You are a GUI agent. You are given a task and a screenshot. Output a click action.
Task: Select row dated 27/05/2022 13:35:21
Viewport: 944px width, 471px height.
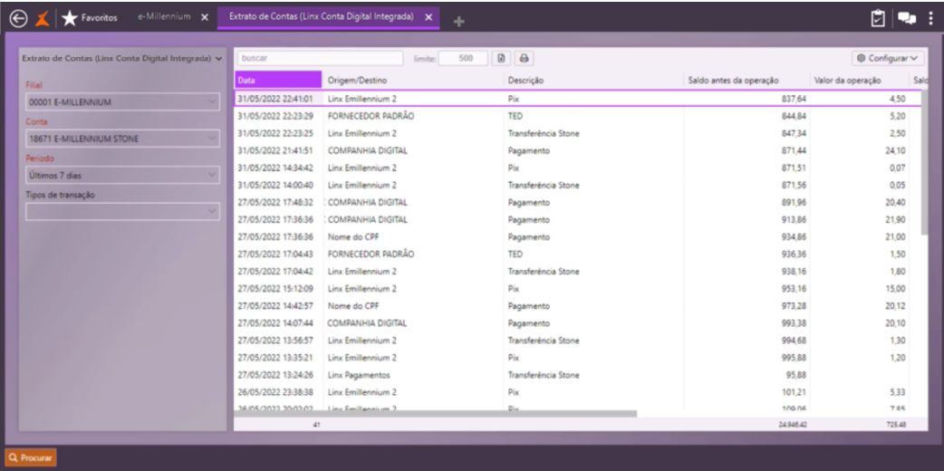click(x=576, y=358)
